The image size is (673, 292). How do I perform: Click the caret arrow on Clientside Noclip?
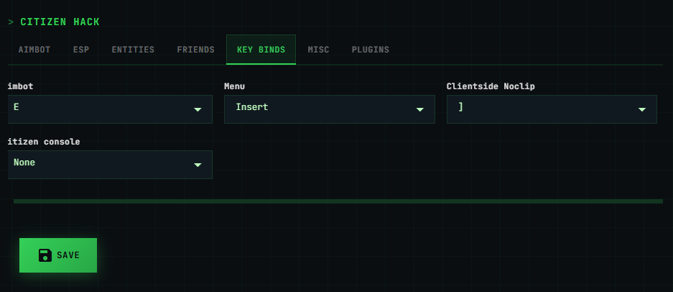[642, 110]
